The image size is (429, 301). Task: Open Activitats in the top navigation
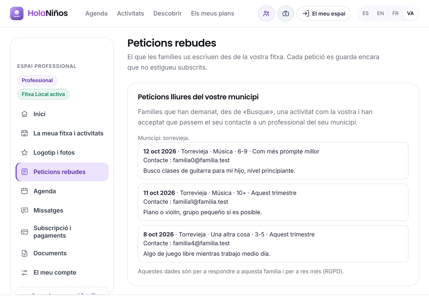click(x=131, y=13)
